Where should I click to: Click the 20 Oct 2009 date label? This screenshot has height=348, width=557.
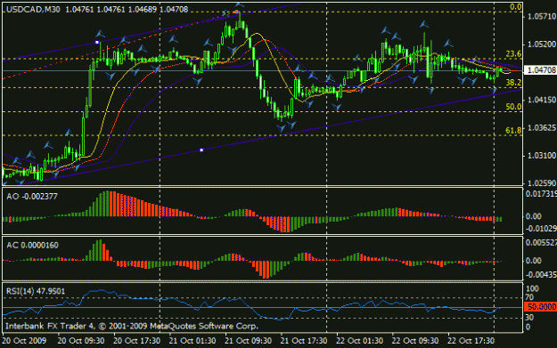25,341
